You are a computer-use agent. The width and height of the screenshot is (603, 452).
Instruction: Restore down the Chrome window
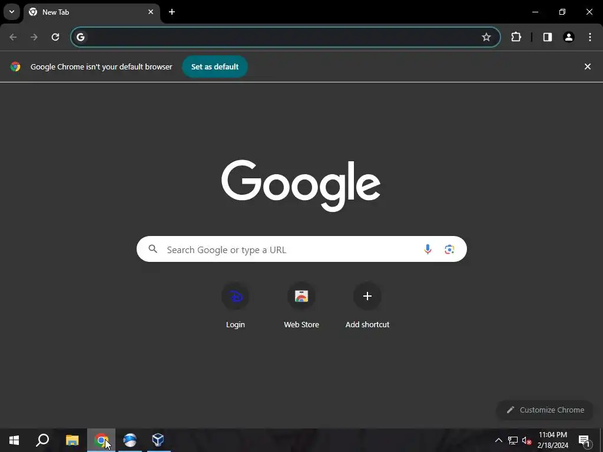pyautogui.click(x=562, y=12)
